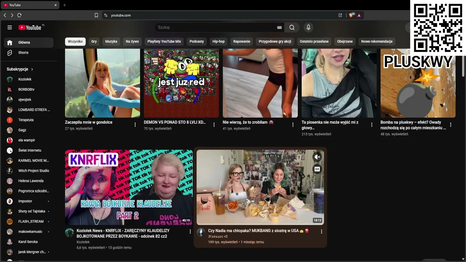
Task: Select the 'Ostatnio przesłane' chip
Action: (x=314, y=41)
